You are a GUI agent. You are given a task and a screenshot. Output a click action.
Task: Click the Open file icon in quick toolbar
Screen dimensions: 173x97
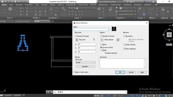(x=5, y=2)
